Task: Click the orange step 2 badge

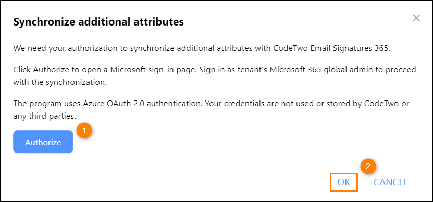Action: click(x=368, y=167)
